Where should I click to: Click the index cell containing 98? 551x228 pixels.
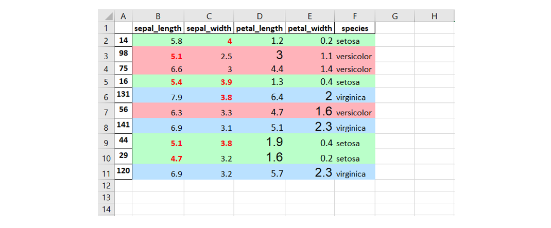pyautogui.click(x=123, y=54)
